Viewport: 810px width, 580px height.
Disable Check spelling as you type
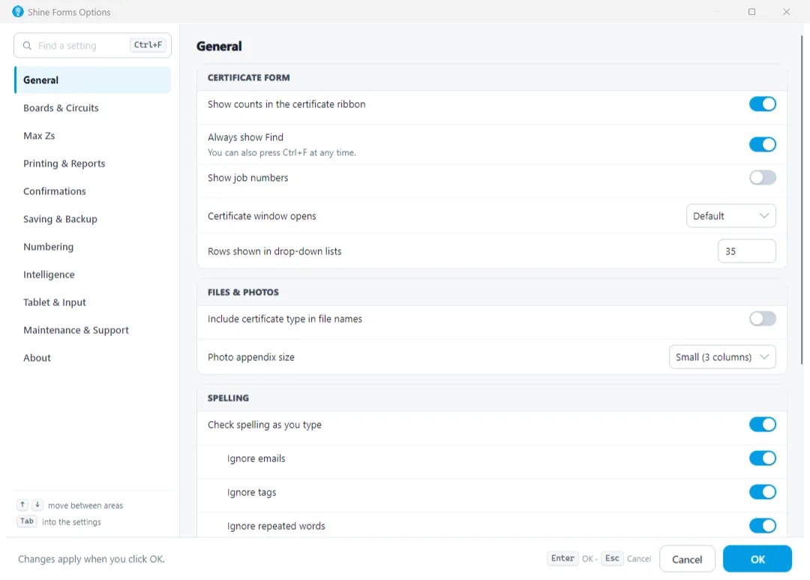click(x=763, y=425)
